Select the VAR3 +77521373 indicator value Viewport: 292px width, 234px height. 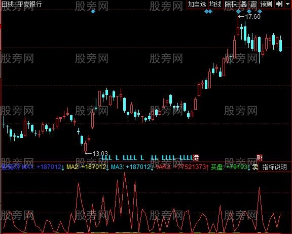pyautogui.click(x=182, y=166)
